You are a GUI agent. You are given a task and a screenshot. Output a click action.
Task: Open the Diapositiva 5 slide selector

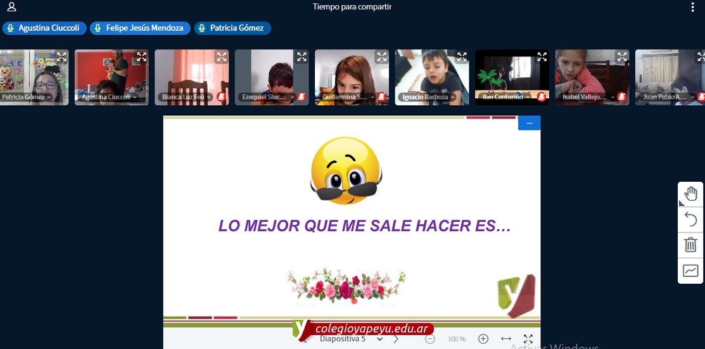click(352, 339)
